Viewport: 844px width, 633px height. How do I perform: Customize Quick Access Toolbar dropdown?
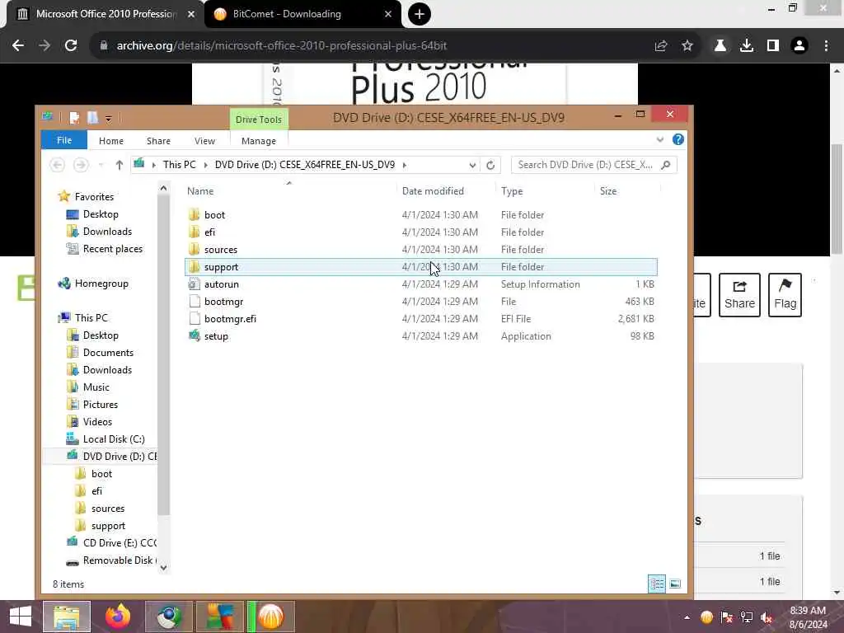click(x=108, y=119)
